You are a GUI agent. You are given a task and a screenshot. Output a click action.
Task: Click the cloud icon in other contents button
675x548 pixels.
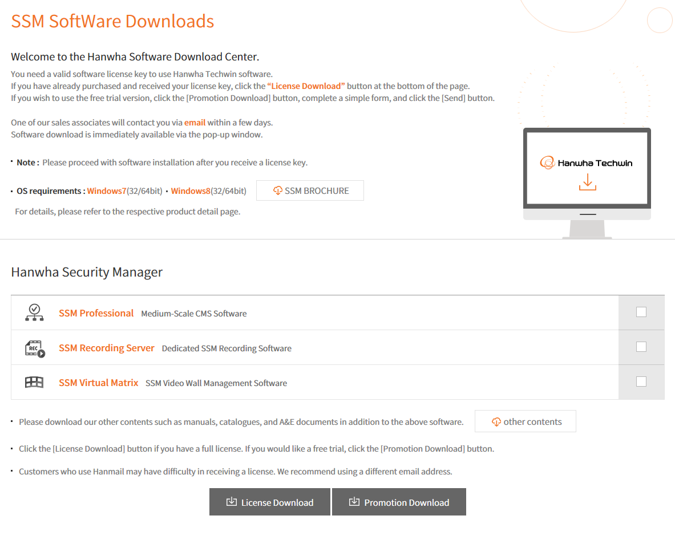pyautogui.click(x=496, y=422)
